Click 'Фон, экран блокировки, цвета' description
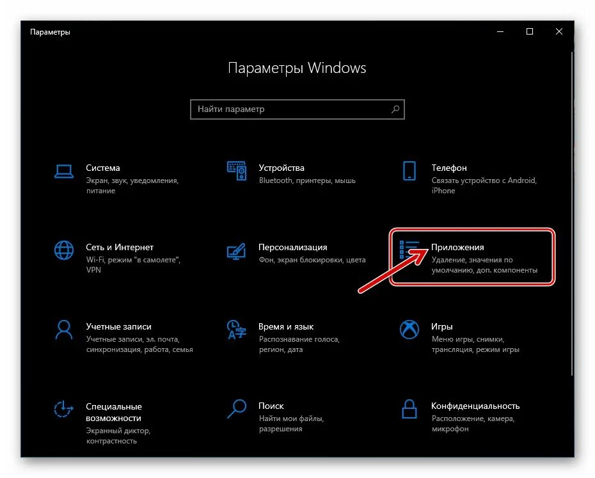595x478 pixels. 312,260
